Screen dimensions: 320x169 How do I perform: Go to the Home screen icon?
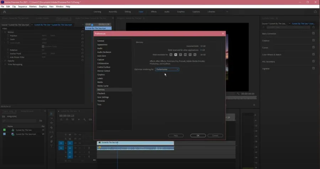click(x=5, y=12)
